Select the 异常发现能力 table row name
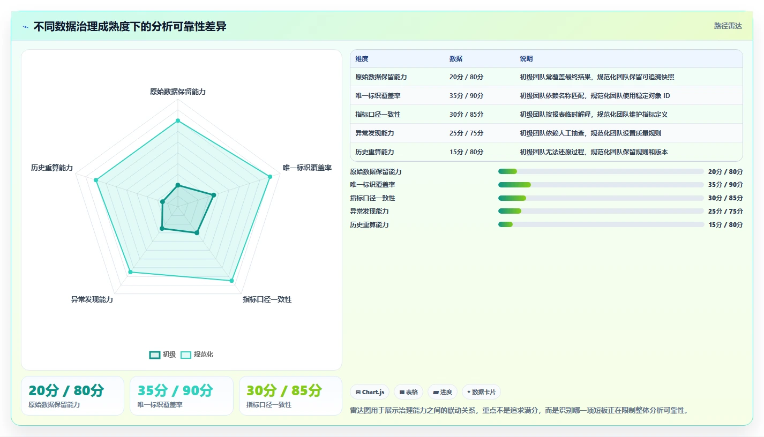 tap(374, 133)
